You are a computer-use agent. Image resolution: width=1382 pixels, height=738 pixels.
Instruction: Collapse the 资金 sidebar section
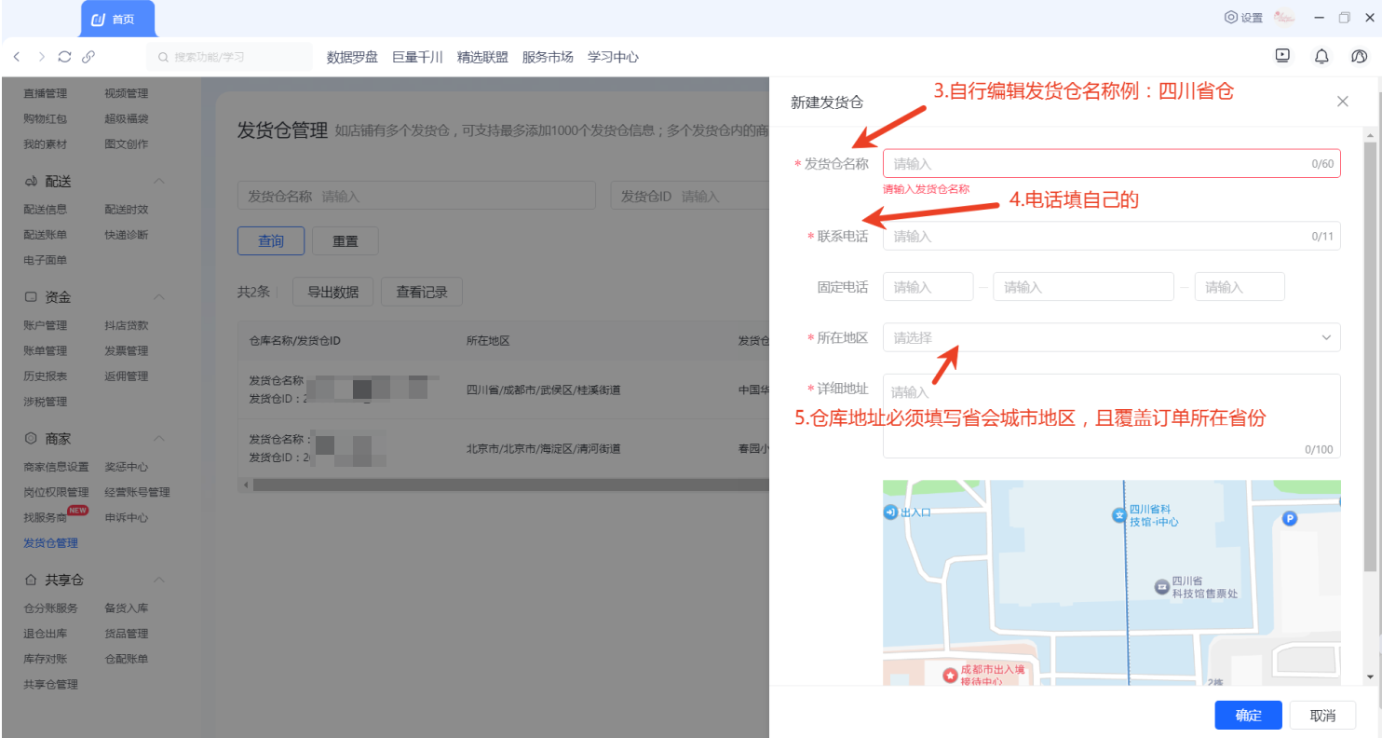(x=159, y=297)
